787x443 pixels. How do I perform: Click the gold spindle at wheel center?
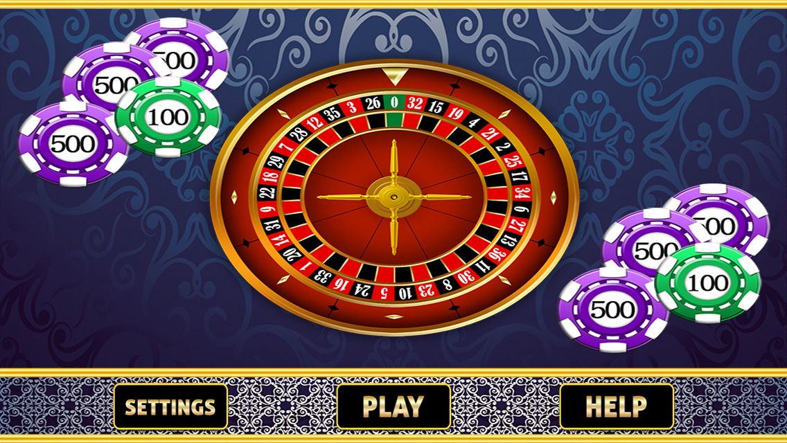click(394, 197)
